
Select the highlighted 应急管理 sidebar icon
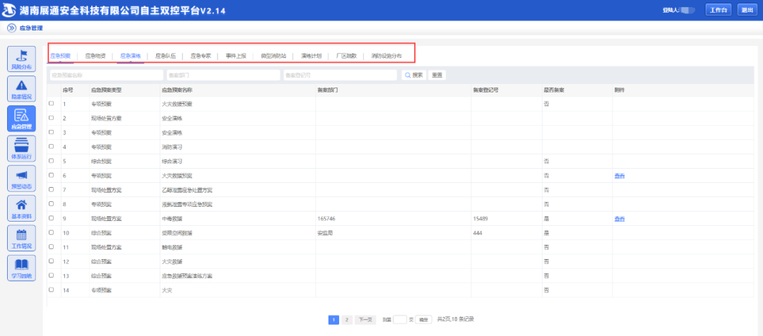[21, 119]
